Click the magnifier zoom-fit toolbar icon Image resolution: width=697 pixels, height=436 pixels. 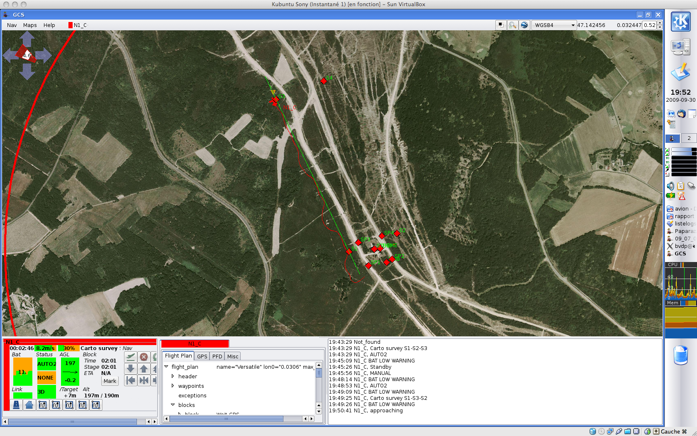[x=513, y=25]
